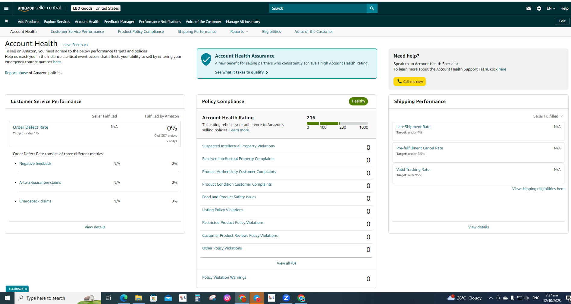The image size is (571, 304).
Task: Click the volume speaker icon in the tray
Action: (527, 298)
